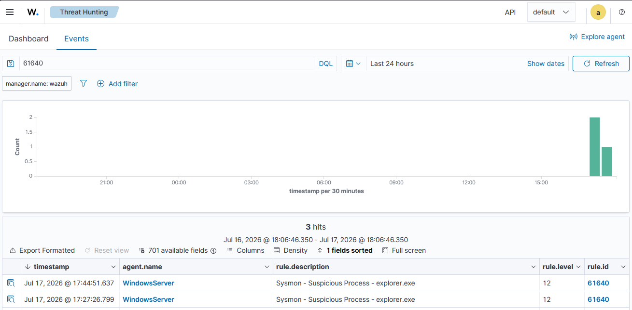This screenshot has width=632, height=310.
Task: Expand the rule.level column header menu
Action: click(x=578, y=267)
